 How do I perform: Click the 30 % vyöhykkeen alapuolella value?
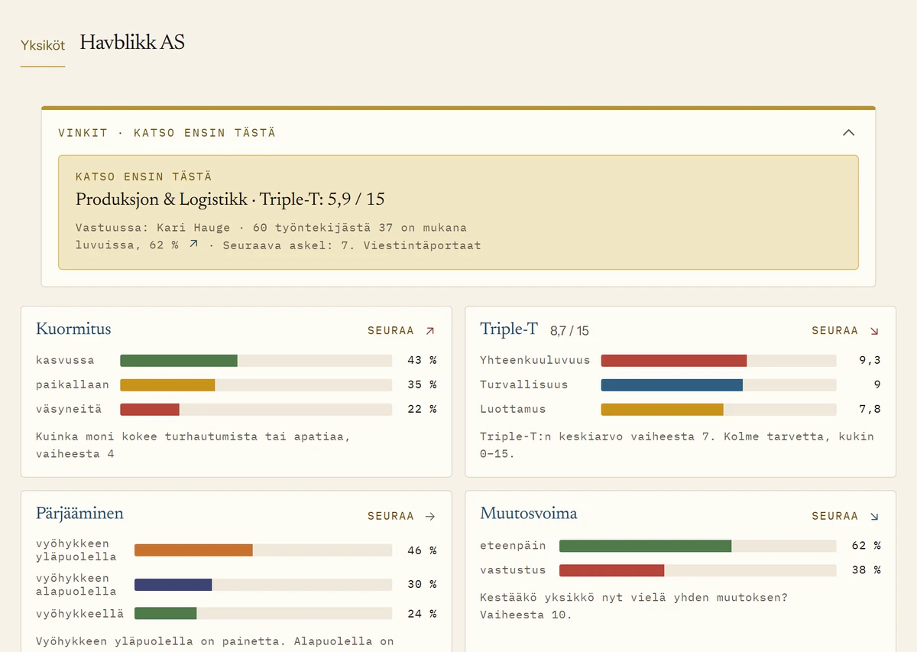tap(422, 585)
